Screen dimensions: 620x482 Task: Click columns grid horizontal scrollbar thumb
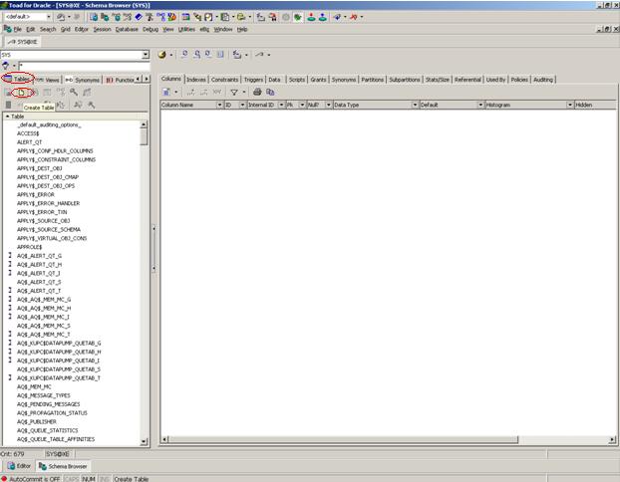pos(343,439)
